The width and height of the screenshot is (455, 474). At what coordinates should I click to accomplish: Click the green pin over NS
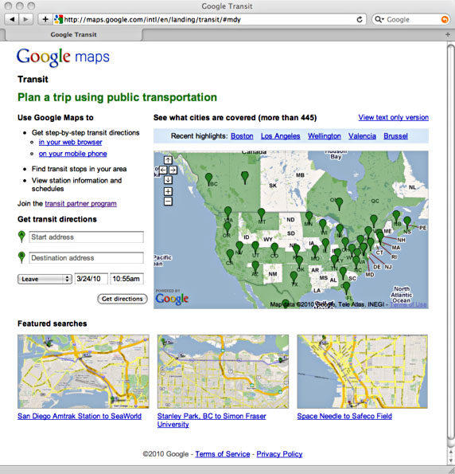click(407, 222)
